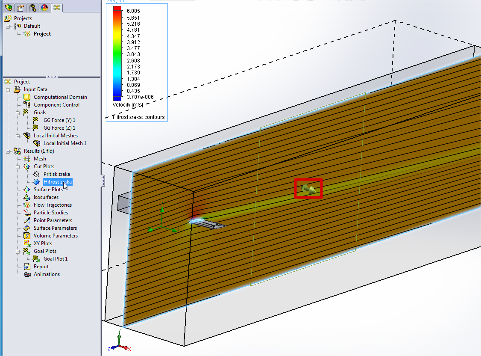The image size is (481, 356).
Task: Collapse the Goals tree node
Action: (18, 113)
